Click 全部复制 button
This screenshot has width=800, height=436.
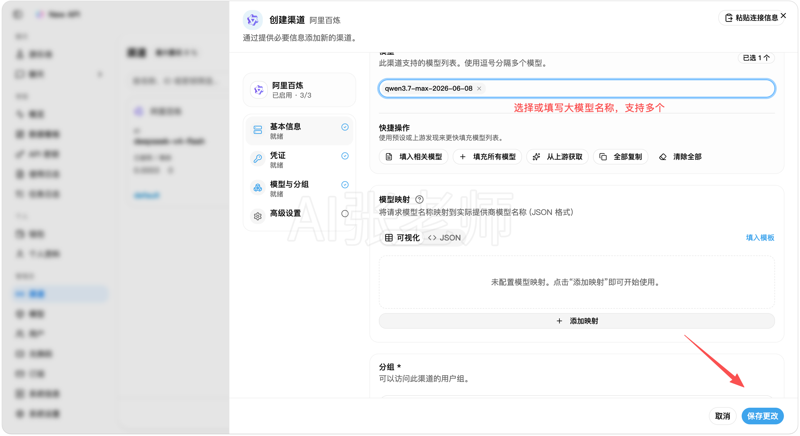click(x=620, y=157)
